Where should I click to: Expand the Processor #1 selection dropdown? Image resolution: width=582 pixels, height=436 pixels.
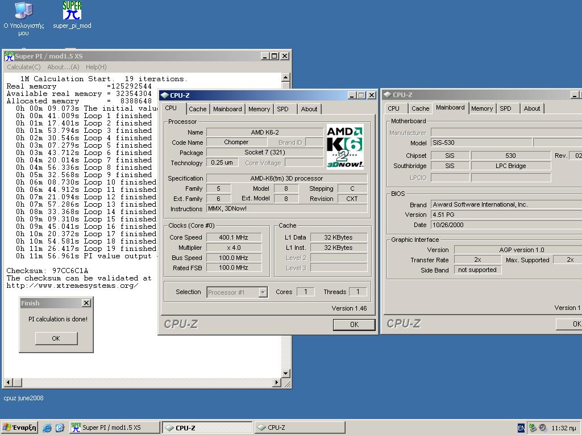263,292
